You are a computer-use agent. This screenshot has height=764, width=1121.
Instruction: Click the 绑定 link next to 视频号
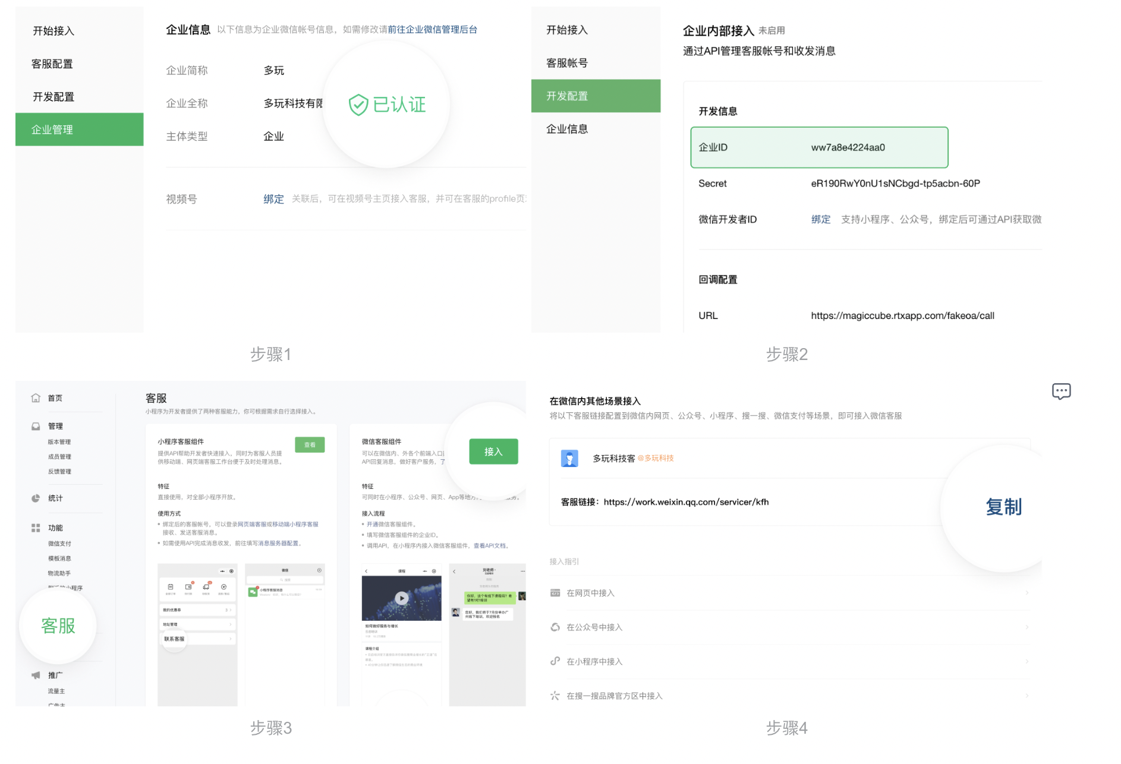click(273, 199)
